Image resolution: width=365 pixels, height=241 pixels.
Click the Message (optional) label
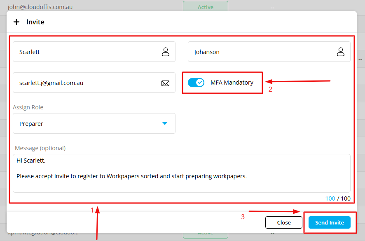tap(40, 148)
